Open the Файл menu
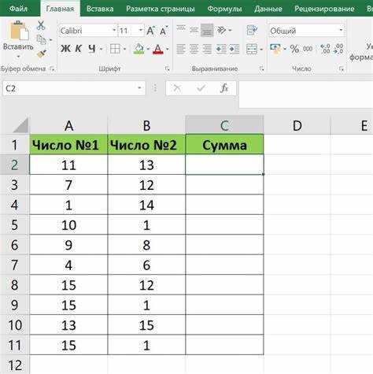Image resolution: width=373 pixels, height=374 pixels. (x=18, y=9)
